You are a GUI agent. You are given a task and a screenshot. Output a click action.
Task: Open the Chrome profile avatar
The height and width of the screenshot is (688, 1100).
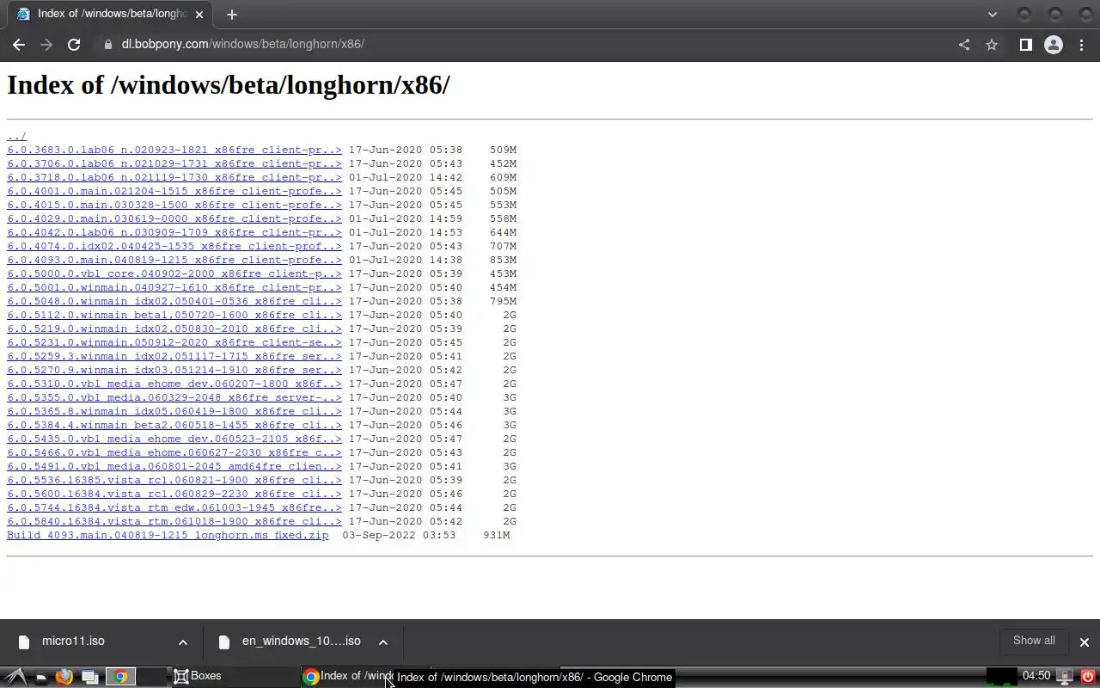(1054, 45)
